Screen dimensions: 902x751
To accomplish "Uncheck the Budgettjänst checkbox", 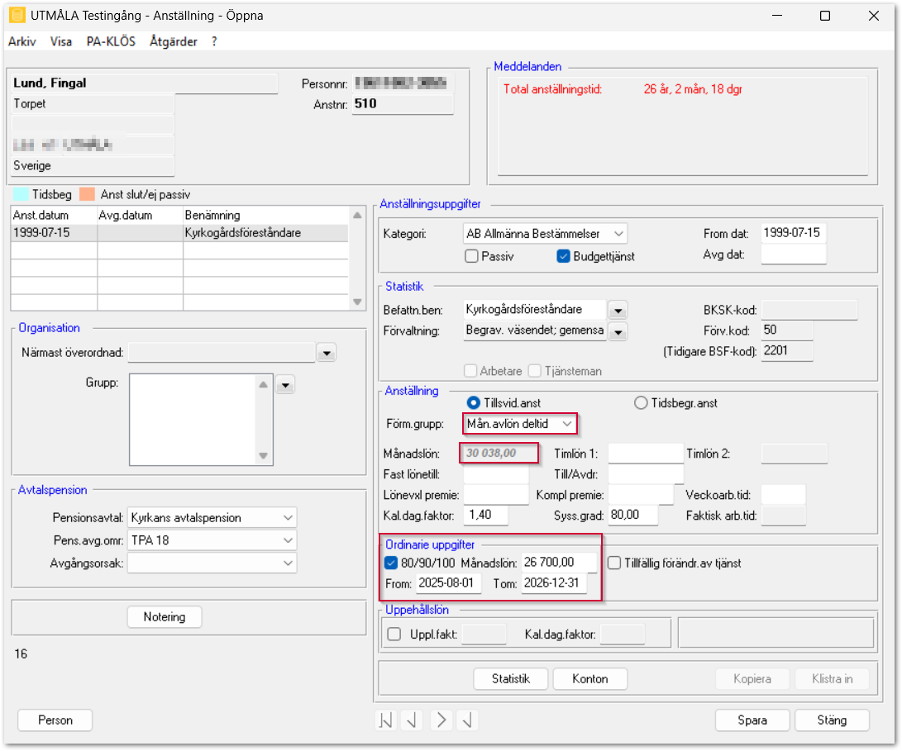I will point(564,257).
